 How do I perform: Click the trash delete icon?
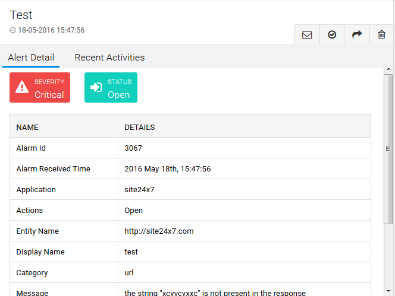pyautogui.click(x=381, y=35)
